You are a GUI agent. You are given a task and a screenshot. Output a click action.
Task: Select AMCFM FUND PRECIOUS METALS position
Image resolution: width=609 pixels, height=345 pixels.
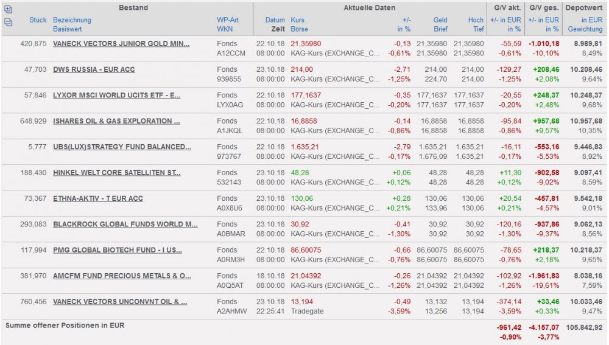(122, 276)
